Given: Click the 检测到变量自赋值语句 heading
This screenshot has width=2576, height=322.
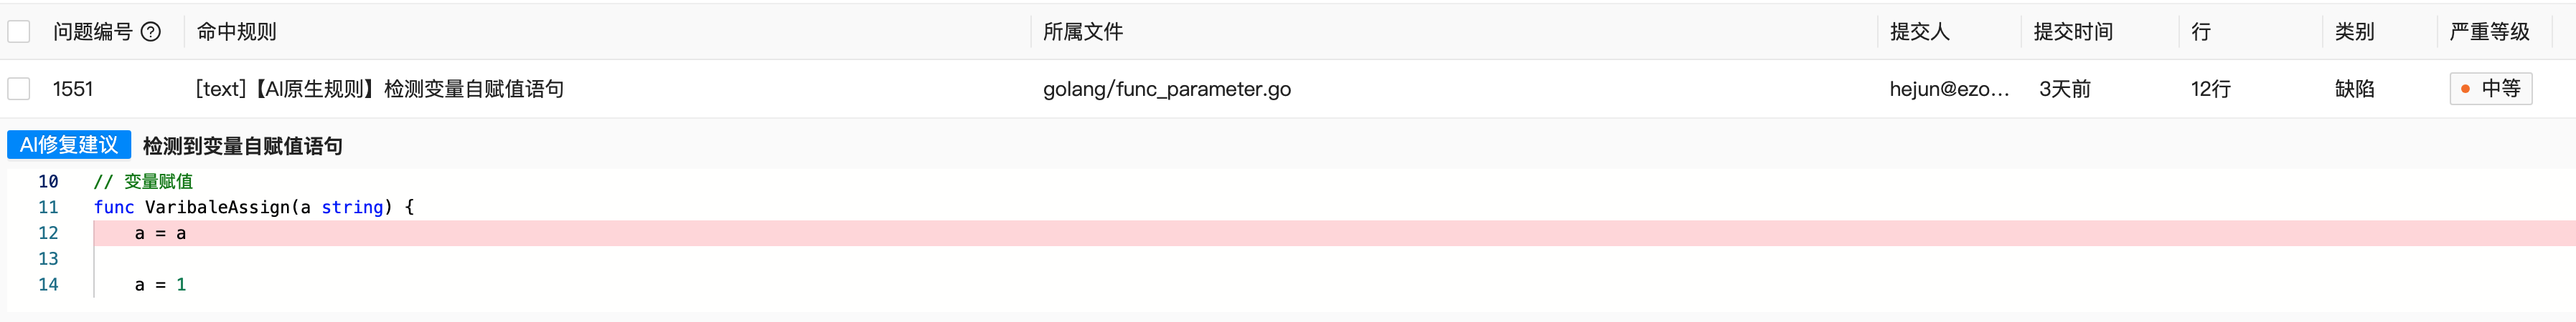Looking at the screenshot, I should 243,145.
